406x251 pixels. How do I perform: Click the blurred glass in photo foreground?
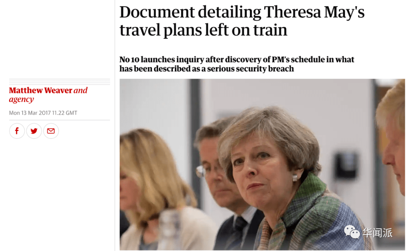(170, 230)
